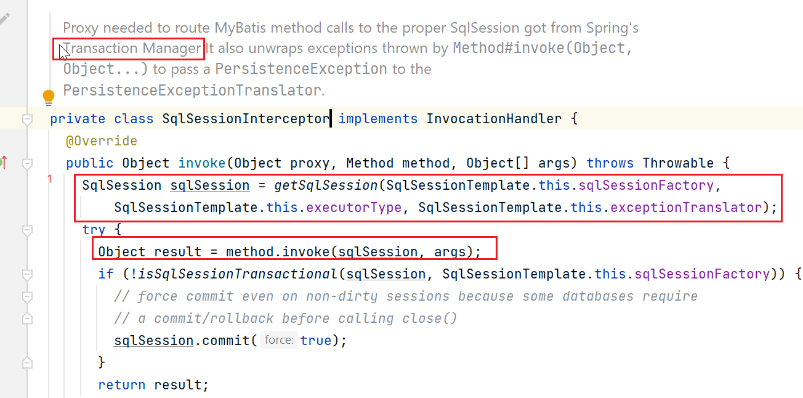Click the 'return result;' statement
The image size is (803, 398).
[153, 384]
